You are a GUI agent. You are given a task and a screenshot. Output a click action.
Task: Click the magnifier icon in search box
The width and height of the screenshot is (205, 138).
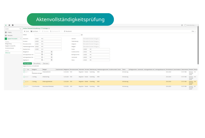[20, 29]
